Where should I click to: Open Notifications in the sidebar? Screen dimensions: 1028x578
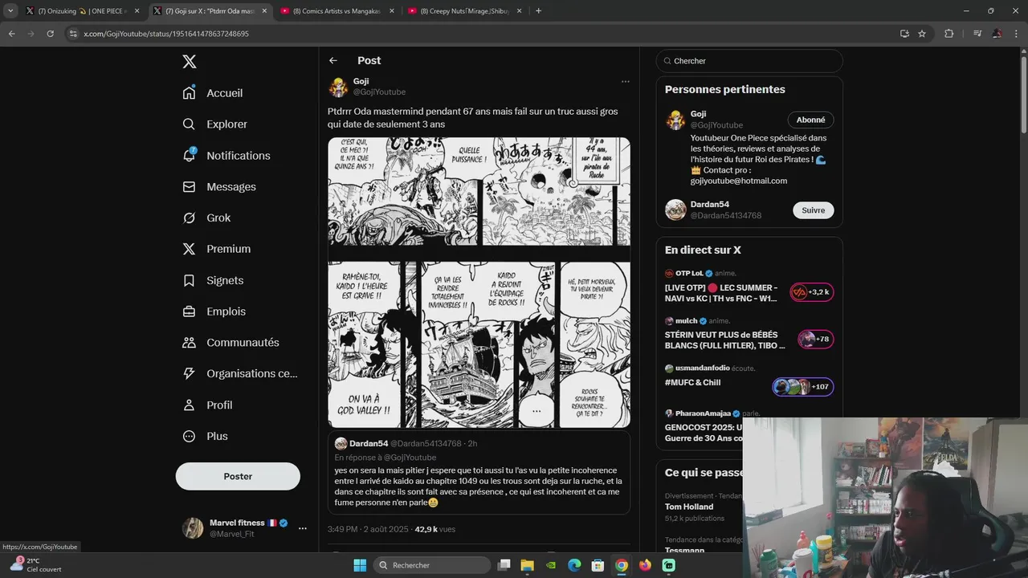coord(226,156)
